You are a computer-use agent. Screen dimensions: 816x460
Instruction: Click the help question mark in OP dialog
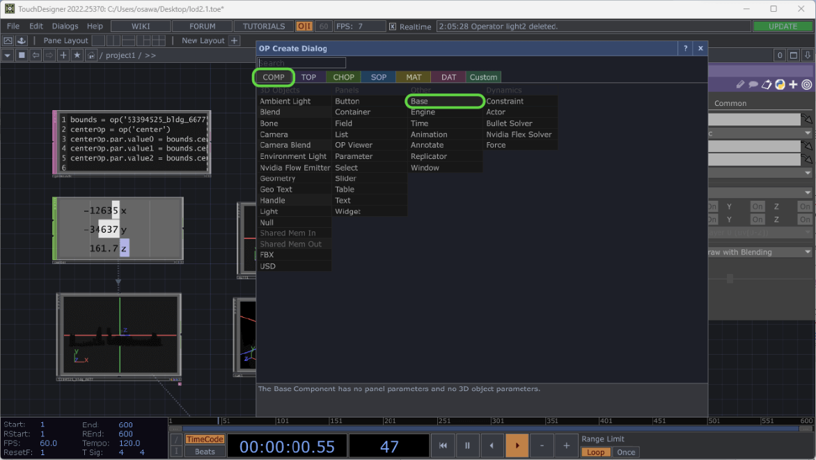(685, 48)
